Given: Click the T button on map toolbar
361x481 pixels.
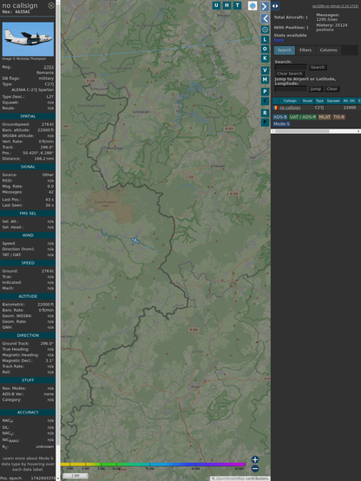Looking at the screenshot, I should (237, 5).
